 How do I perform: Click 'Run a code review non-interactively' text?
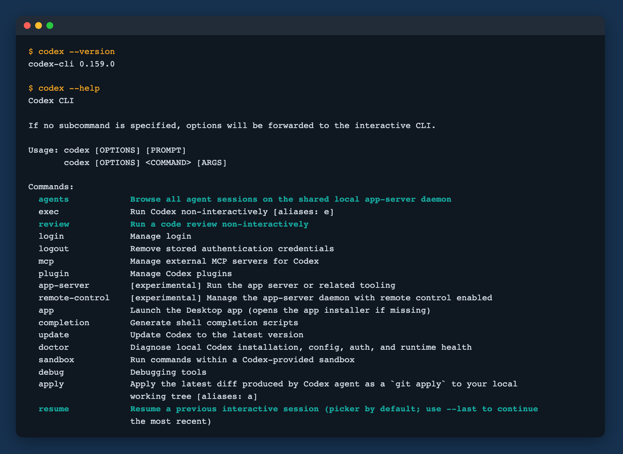219,224
